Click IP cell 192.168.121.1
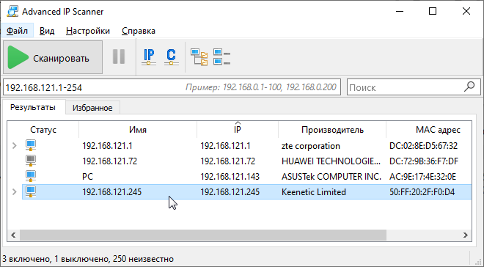The image size is (484, 267). pos(225,146)
